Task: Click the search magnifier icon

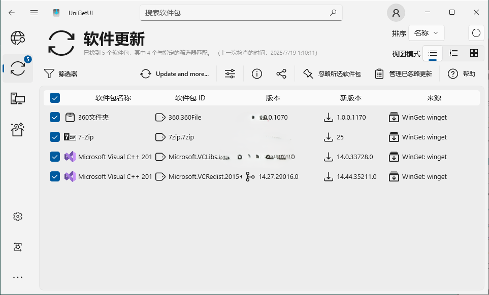Action: [x=333, y=13]
